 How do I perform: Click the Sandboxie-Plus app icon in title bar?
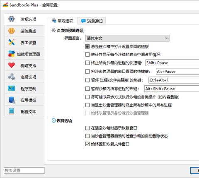click(x=5, y=5)
